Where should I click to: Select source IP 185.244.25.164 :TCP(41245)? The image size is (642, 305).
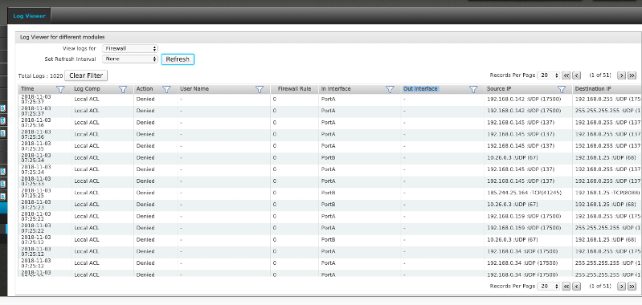(x=524, y=193)
